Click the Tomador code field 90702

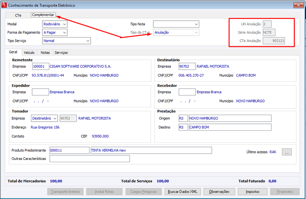point(68,118)
